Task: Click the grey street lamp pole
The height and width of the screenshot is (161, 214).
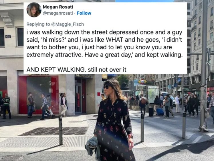Action: coord(204,66)
